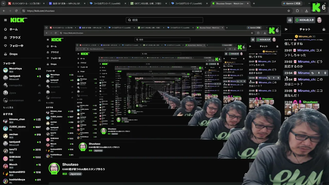The image size is (329, 185).
Task: Focus the 検索 search field
Action: coord(164,20)
